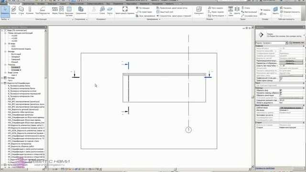Viewport: 306px width, 172px height.
Task: Open the Архитектура ribbon tab
Action: tap(29, 4)
